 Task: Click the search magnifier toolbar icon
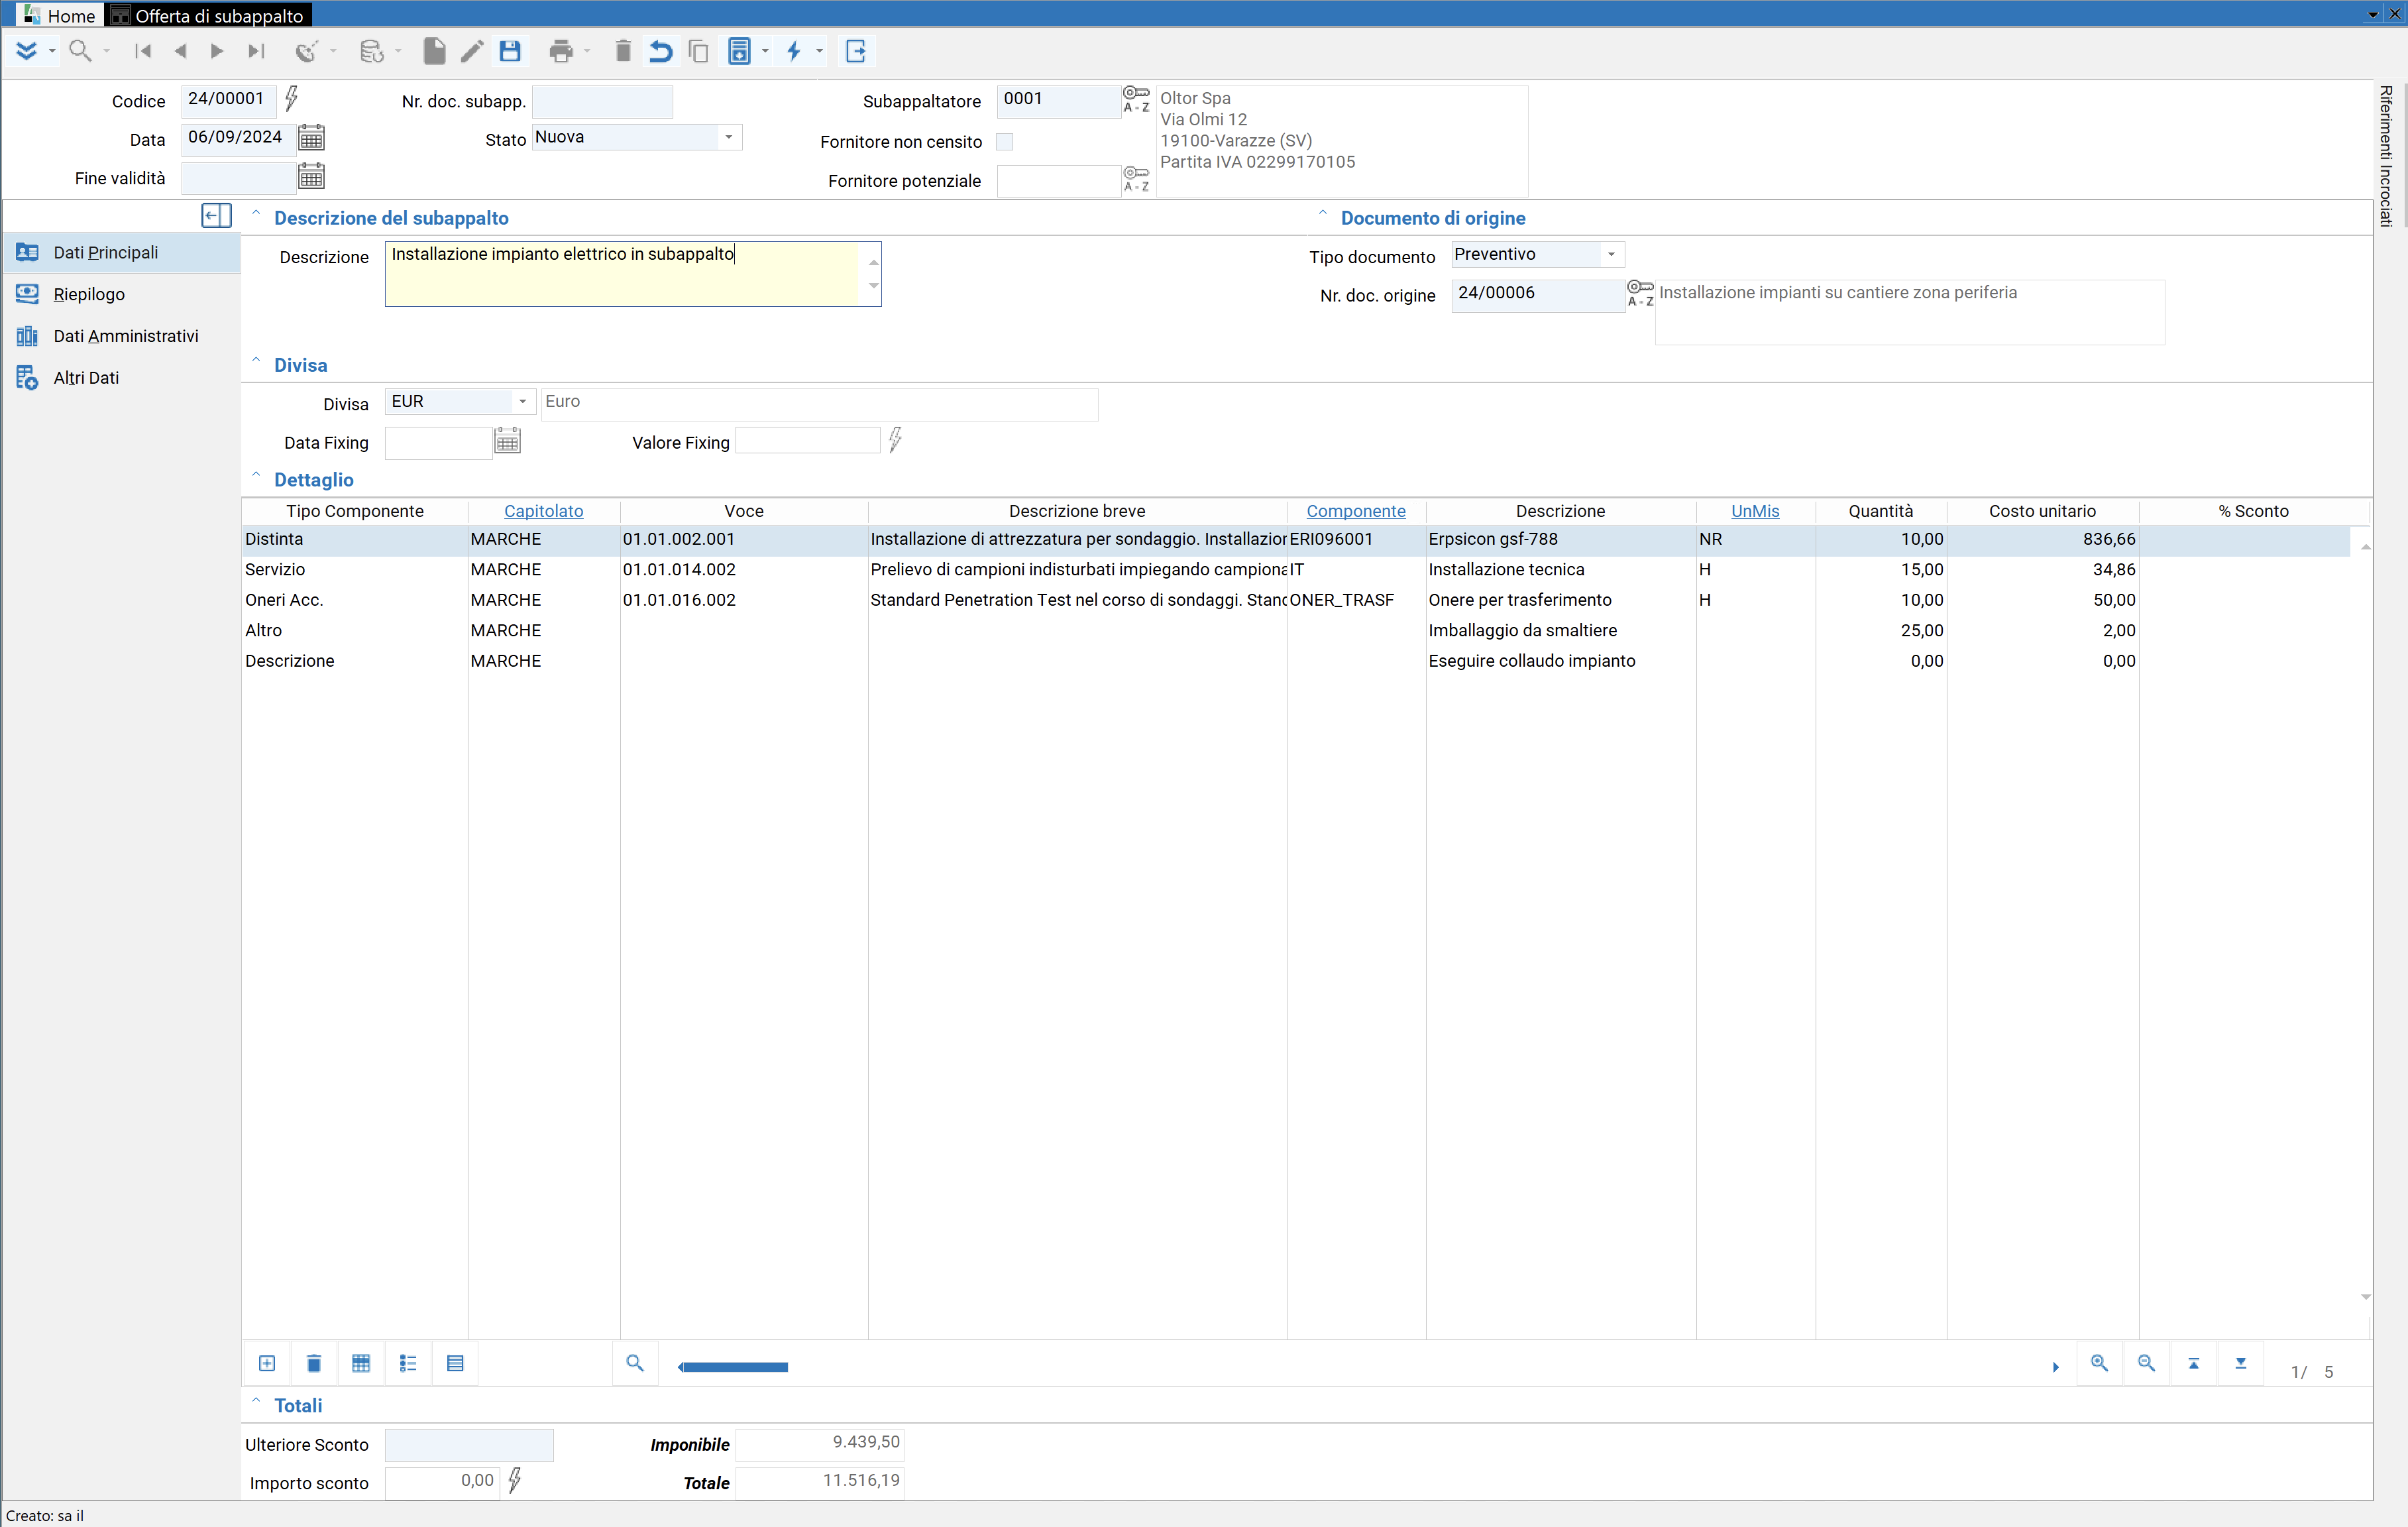coord(80,51)
